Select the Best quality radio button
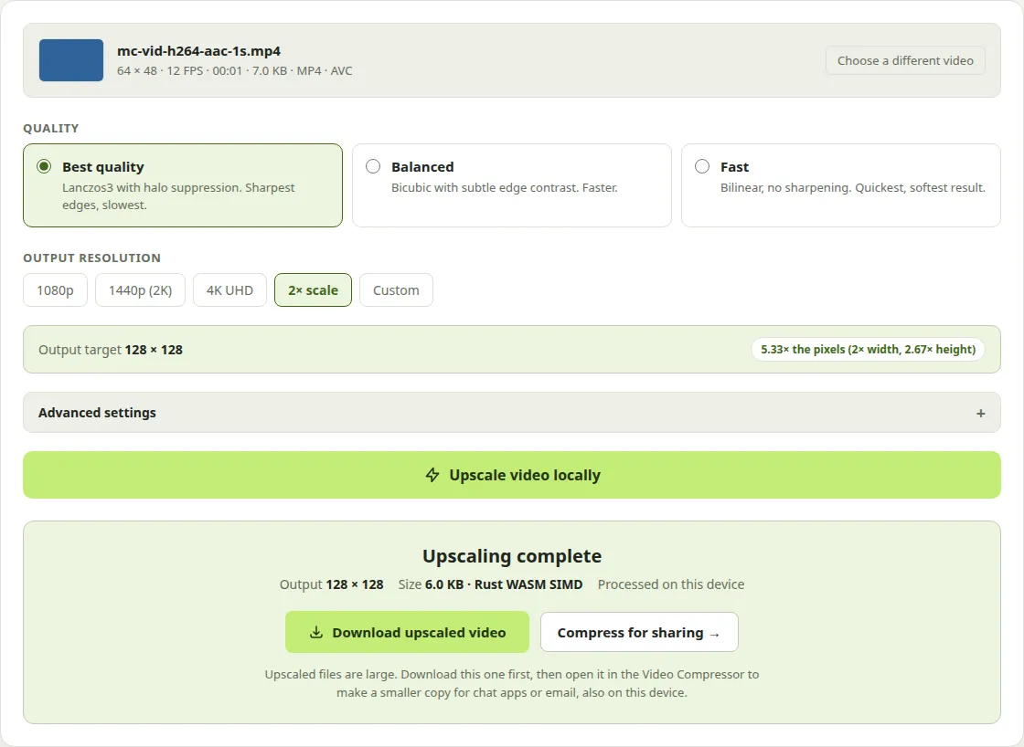 tap(44, 166)
